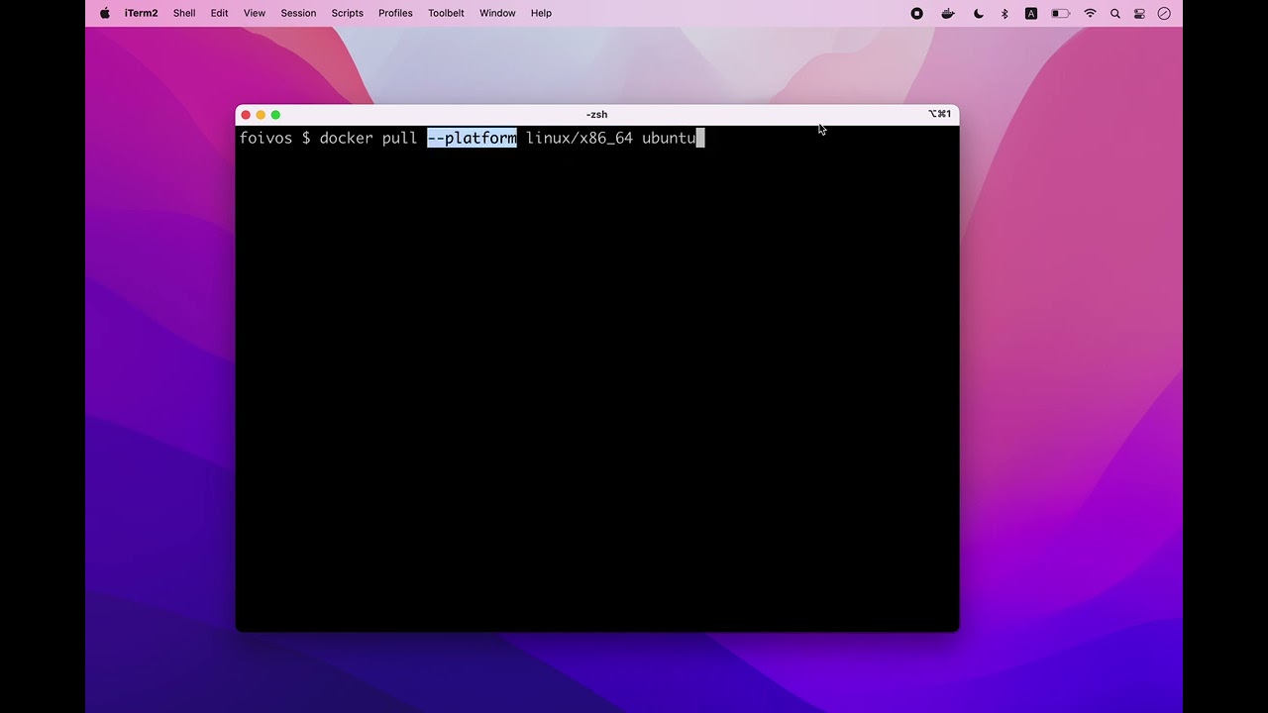Open the Profiles menu
The height and width of the screenshot is (713, 1268).
pyautogui.click(x=395, y=13)
